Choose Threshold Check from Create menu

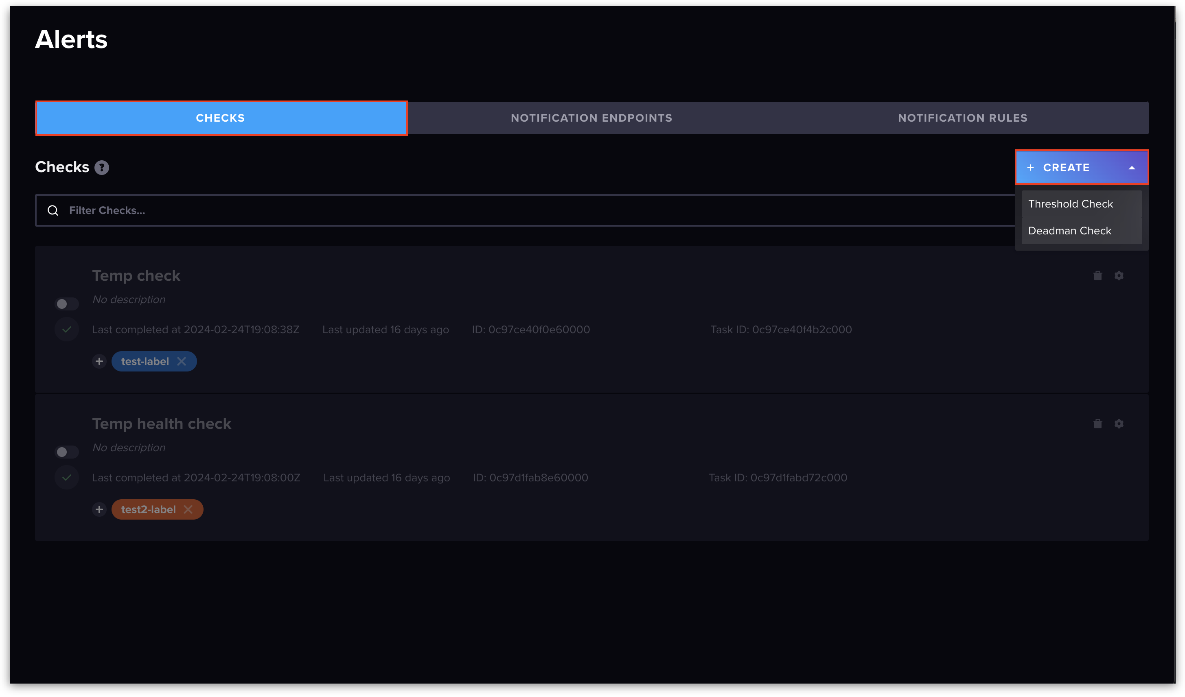click(1070, 204)
